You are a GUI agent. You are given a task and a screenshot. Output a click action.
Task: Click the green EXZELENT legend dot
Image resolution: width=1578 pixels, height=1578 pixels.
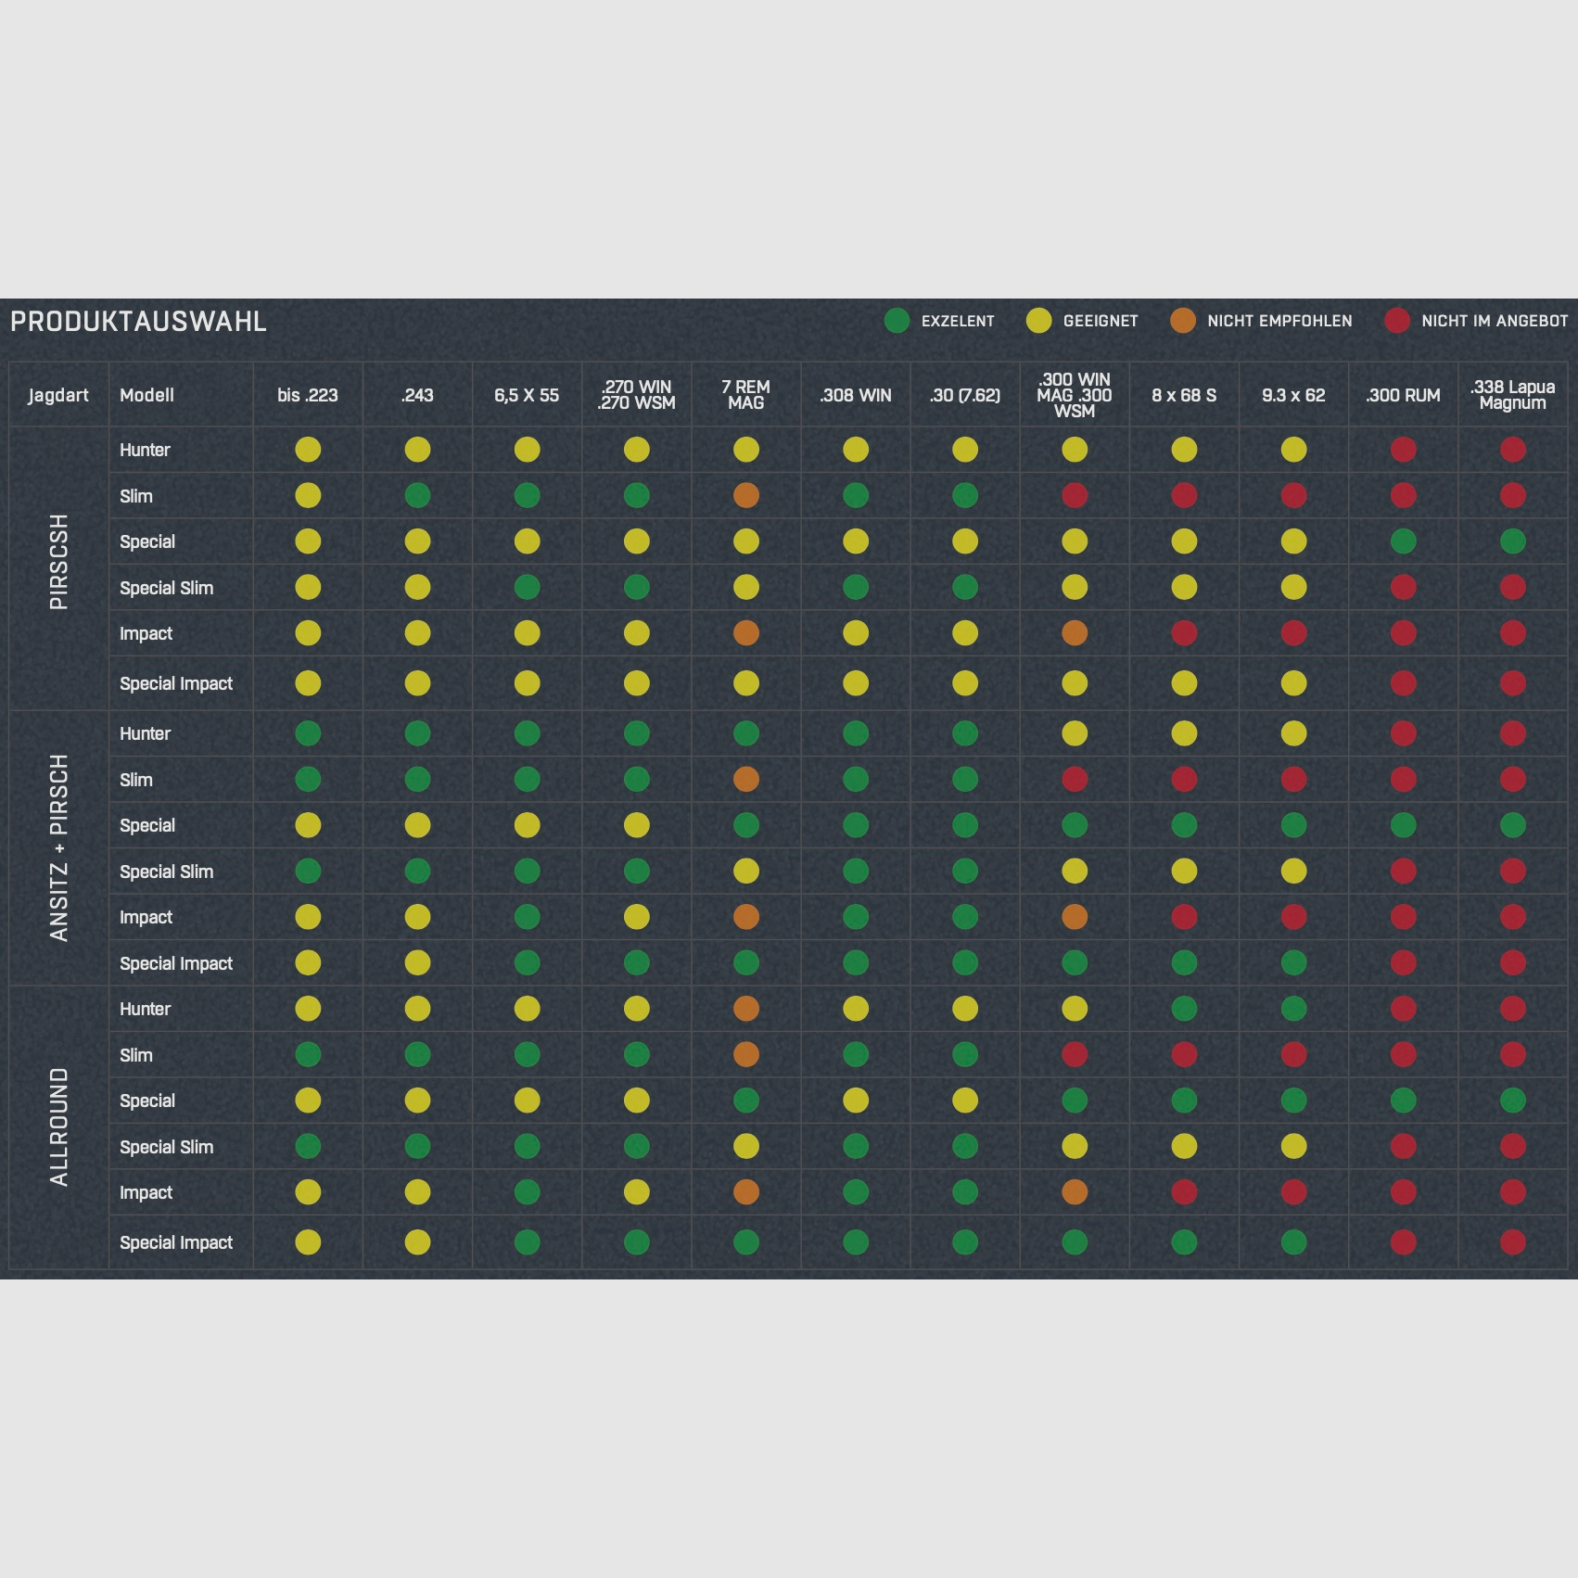point(897,321)
